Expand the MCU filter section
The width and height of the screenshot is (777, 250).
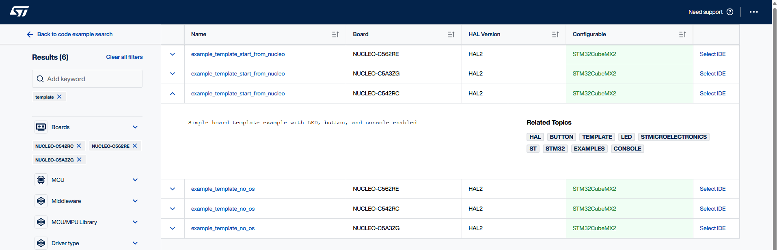135,180
